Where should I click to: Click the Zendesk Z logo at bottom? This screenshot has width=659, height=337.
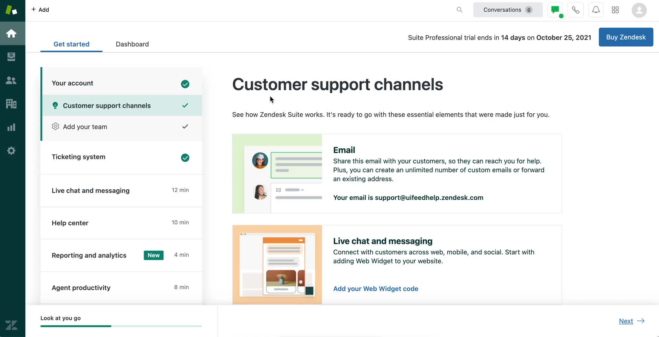pos(11,325)
